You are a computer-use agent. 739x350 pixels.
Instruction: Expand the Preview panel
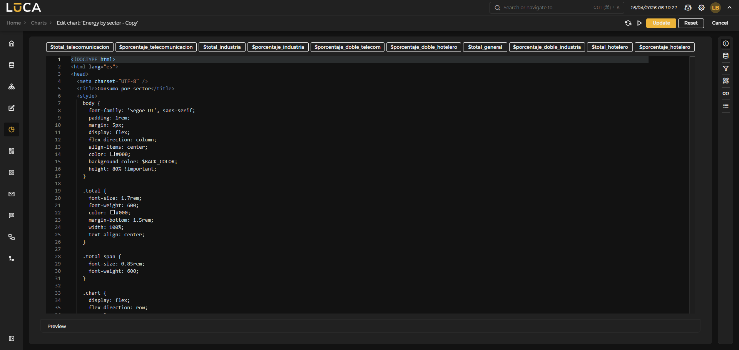[370, 326]
